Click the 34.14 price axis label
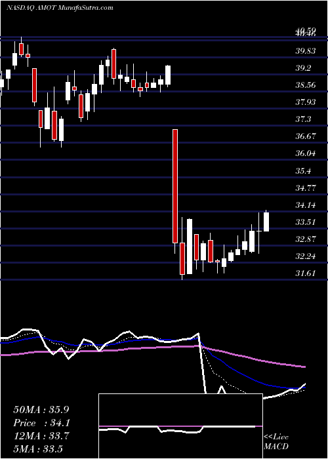Screen dimensions: 328x459 point(306,205)
